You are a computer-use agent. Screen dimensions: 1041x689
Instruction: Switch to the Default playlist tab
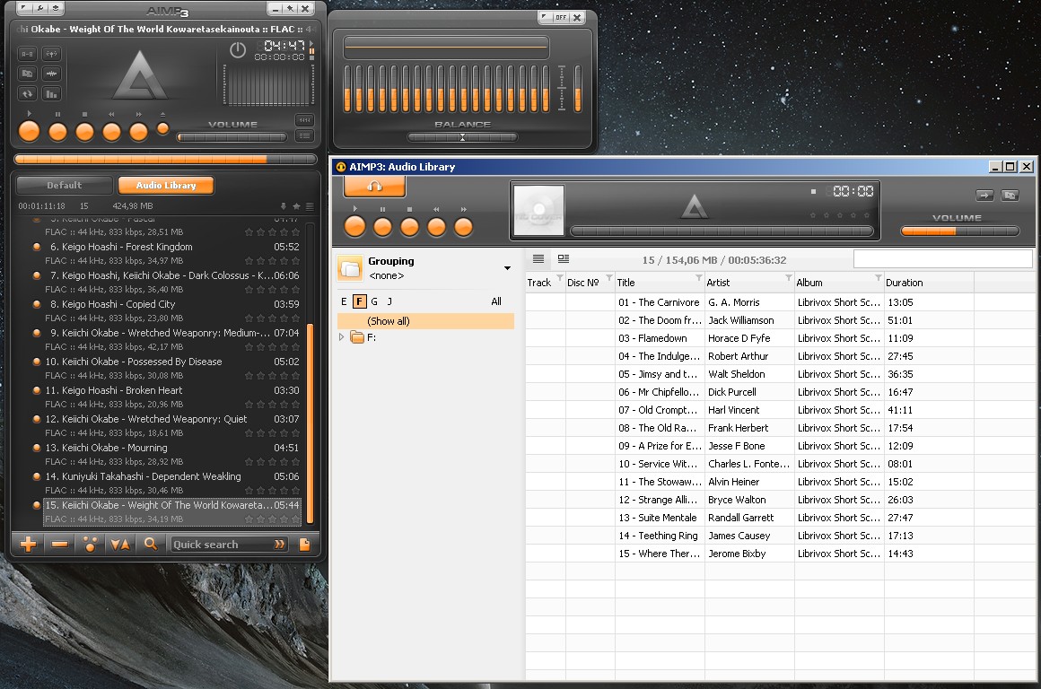64,186
